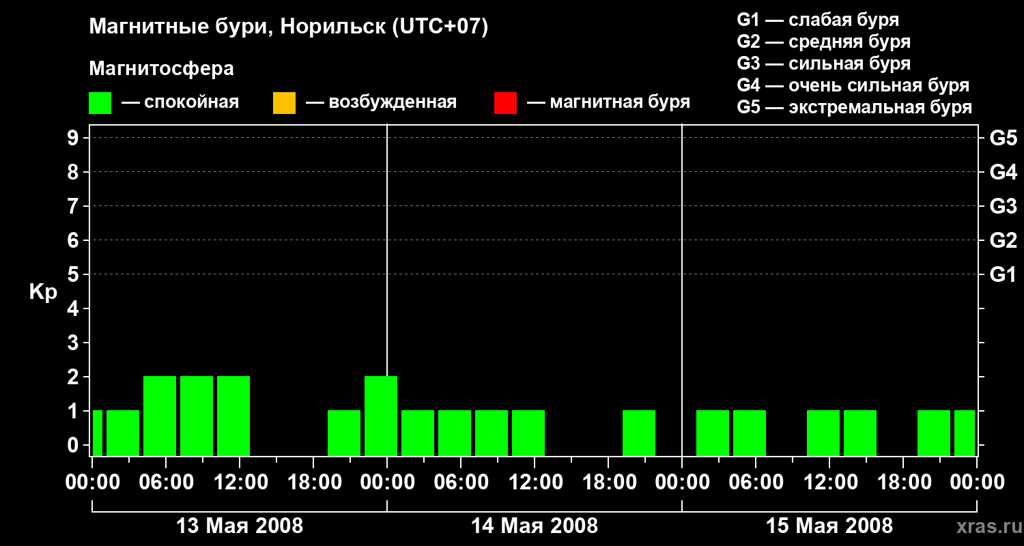Click the right-axis 'G2' level label
Screen dimensions: 1024x546
[x=1004, y=240]
